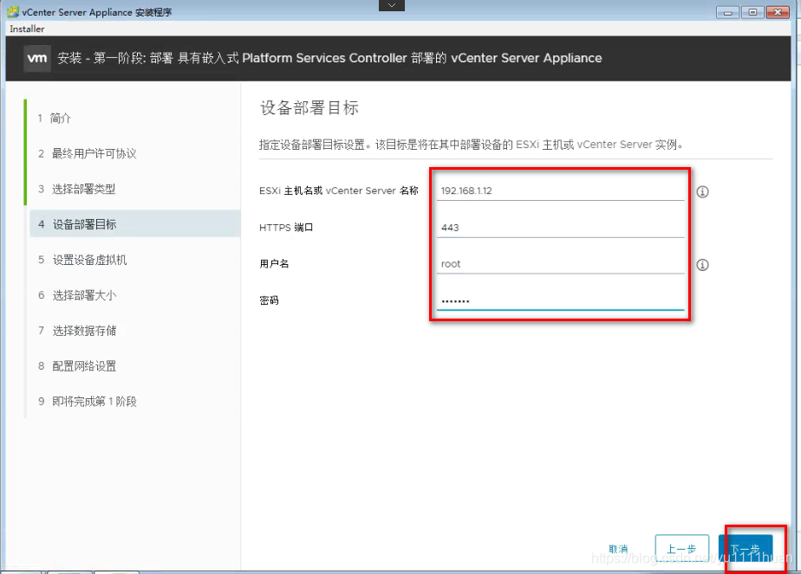Screen dimensions: 801x574
Task: Click into the password field
Action: click(x=560, y=300)
